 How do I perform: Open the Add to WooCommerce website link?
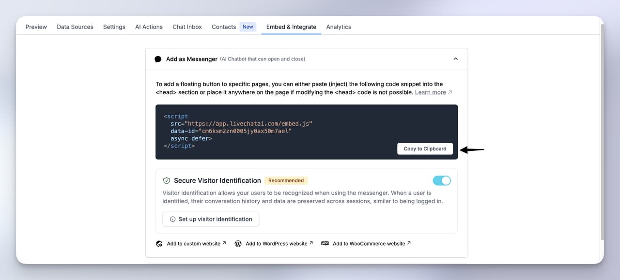tap(372, 243)
